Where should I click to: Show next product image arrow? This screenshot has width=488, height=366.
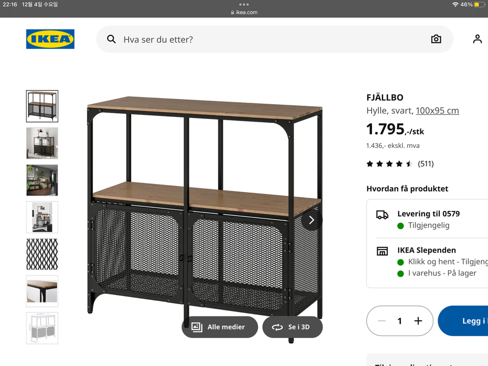[x=312, y=220]
